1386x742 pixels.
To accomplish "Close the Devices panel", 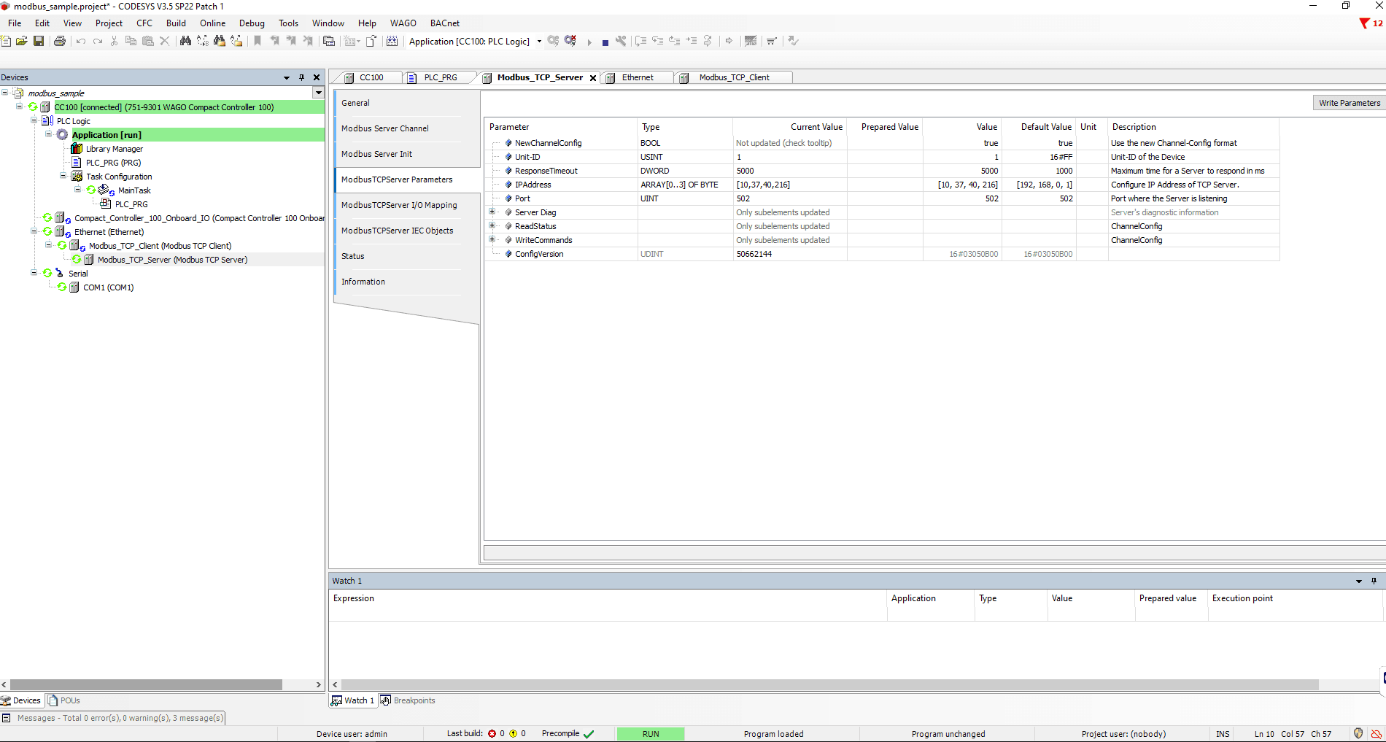I will pyautogui.click(x=317, y=77).
